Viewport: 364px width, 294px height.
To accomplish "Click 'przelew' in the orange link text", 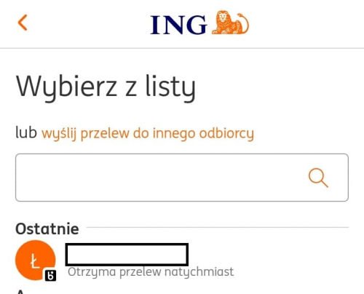I will tap(105, 134).
